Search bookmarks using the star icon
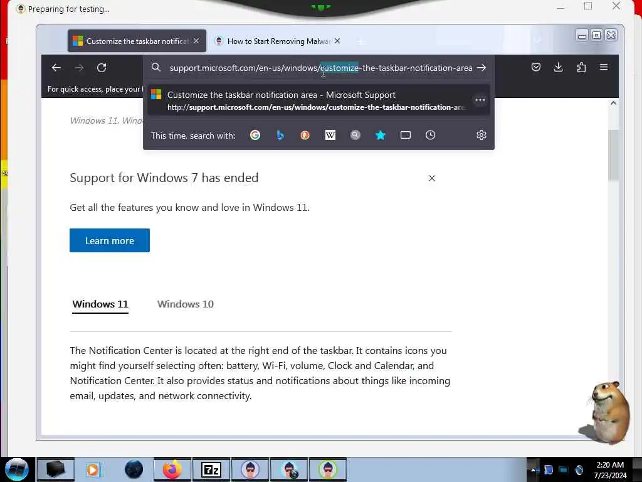The width and height of the screenshot is (642, 482). click(x=381, y=135)
